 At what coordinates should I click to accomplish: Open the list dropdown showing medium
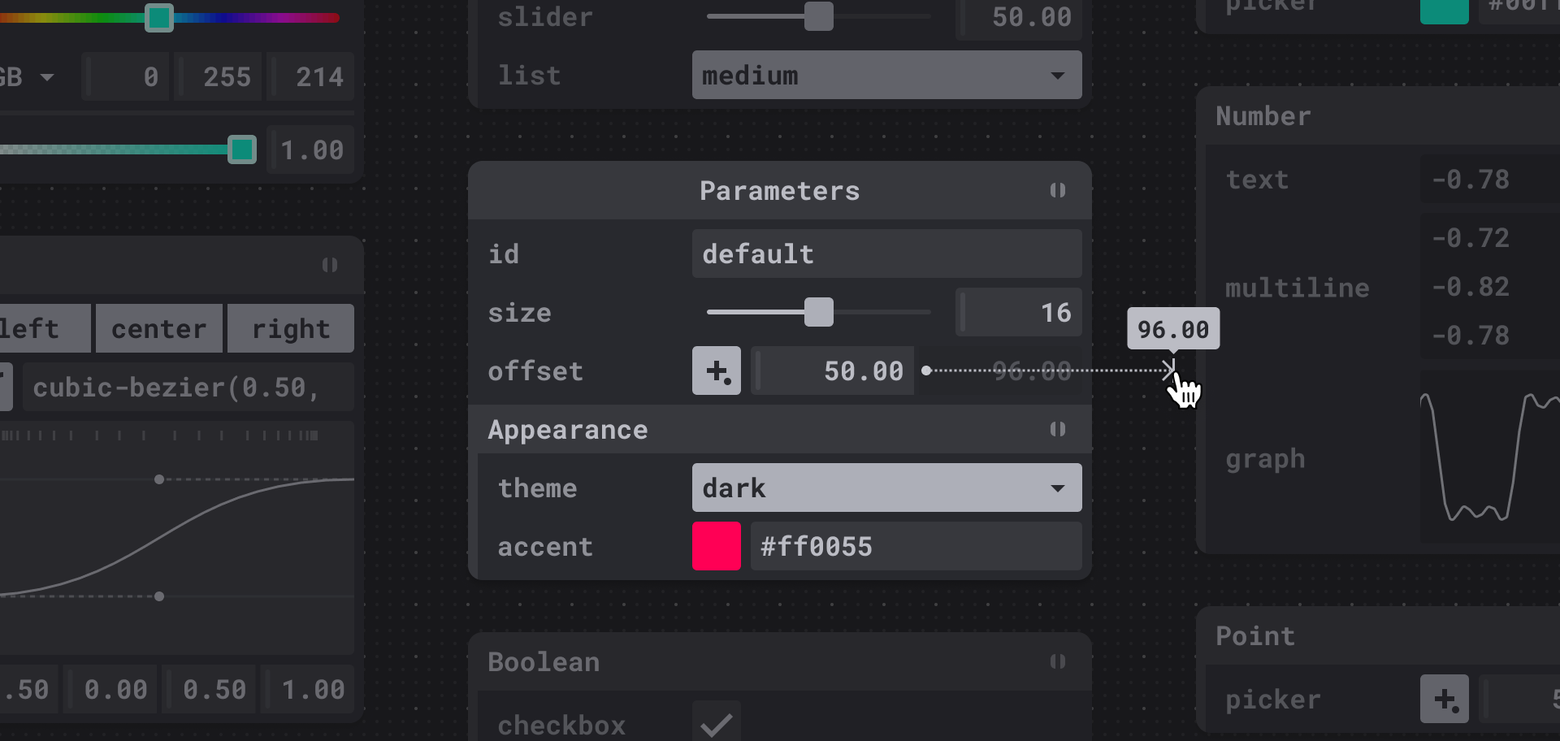886,76
